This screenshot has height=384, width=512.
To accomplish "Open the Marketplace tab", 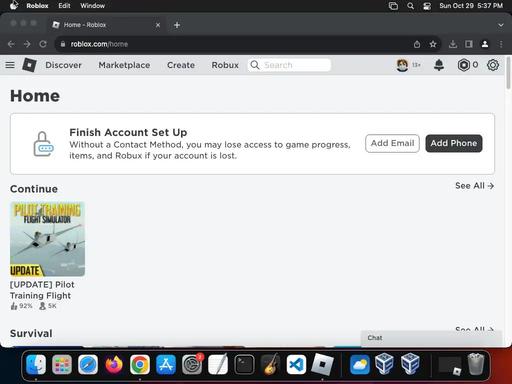I will 124,65.
